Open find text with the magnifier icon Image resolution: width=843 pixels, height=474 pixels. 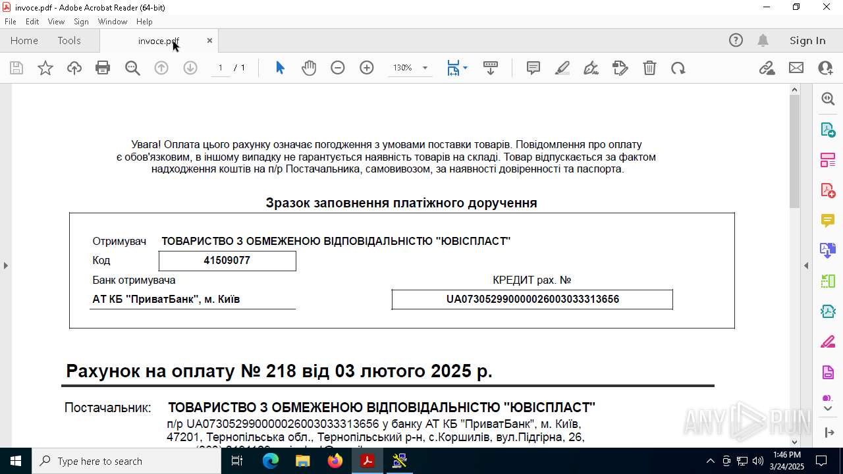[132, 68]
